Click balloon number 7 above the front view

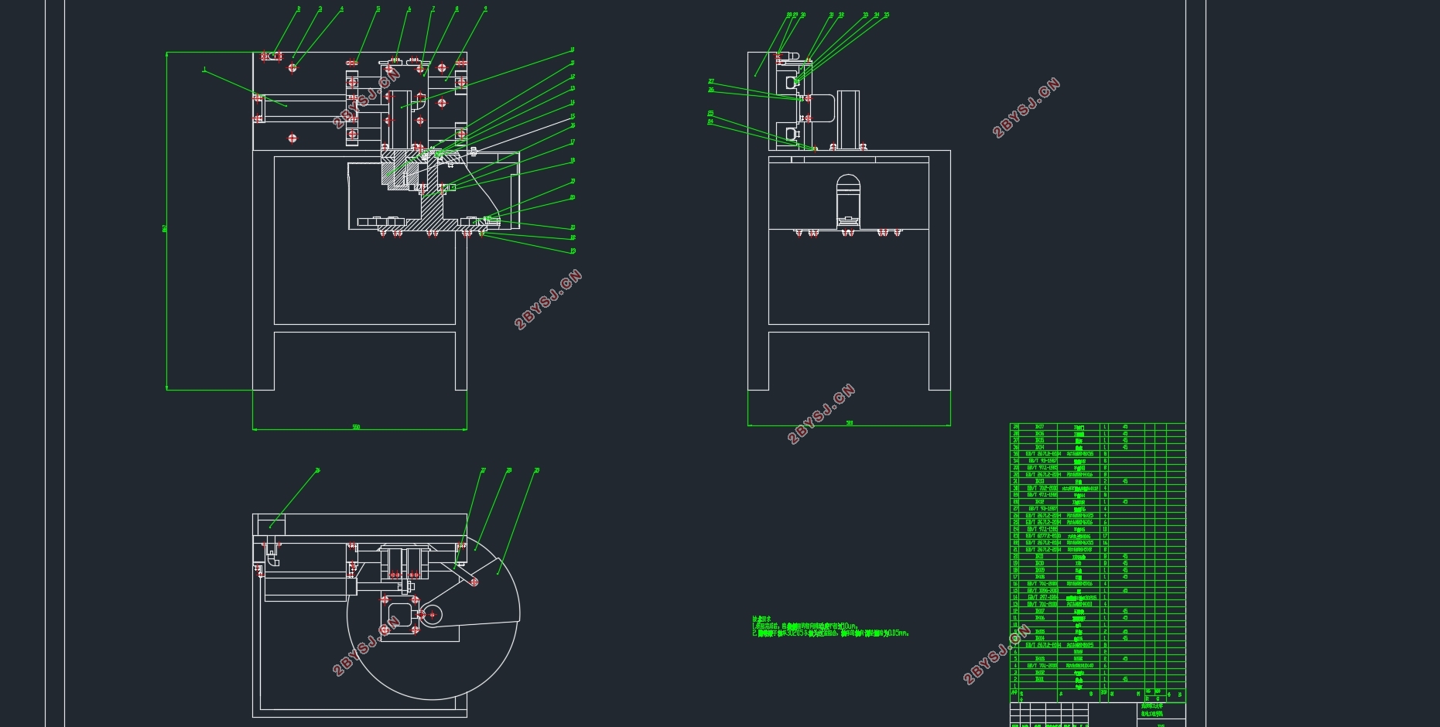[433, 9]
